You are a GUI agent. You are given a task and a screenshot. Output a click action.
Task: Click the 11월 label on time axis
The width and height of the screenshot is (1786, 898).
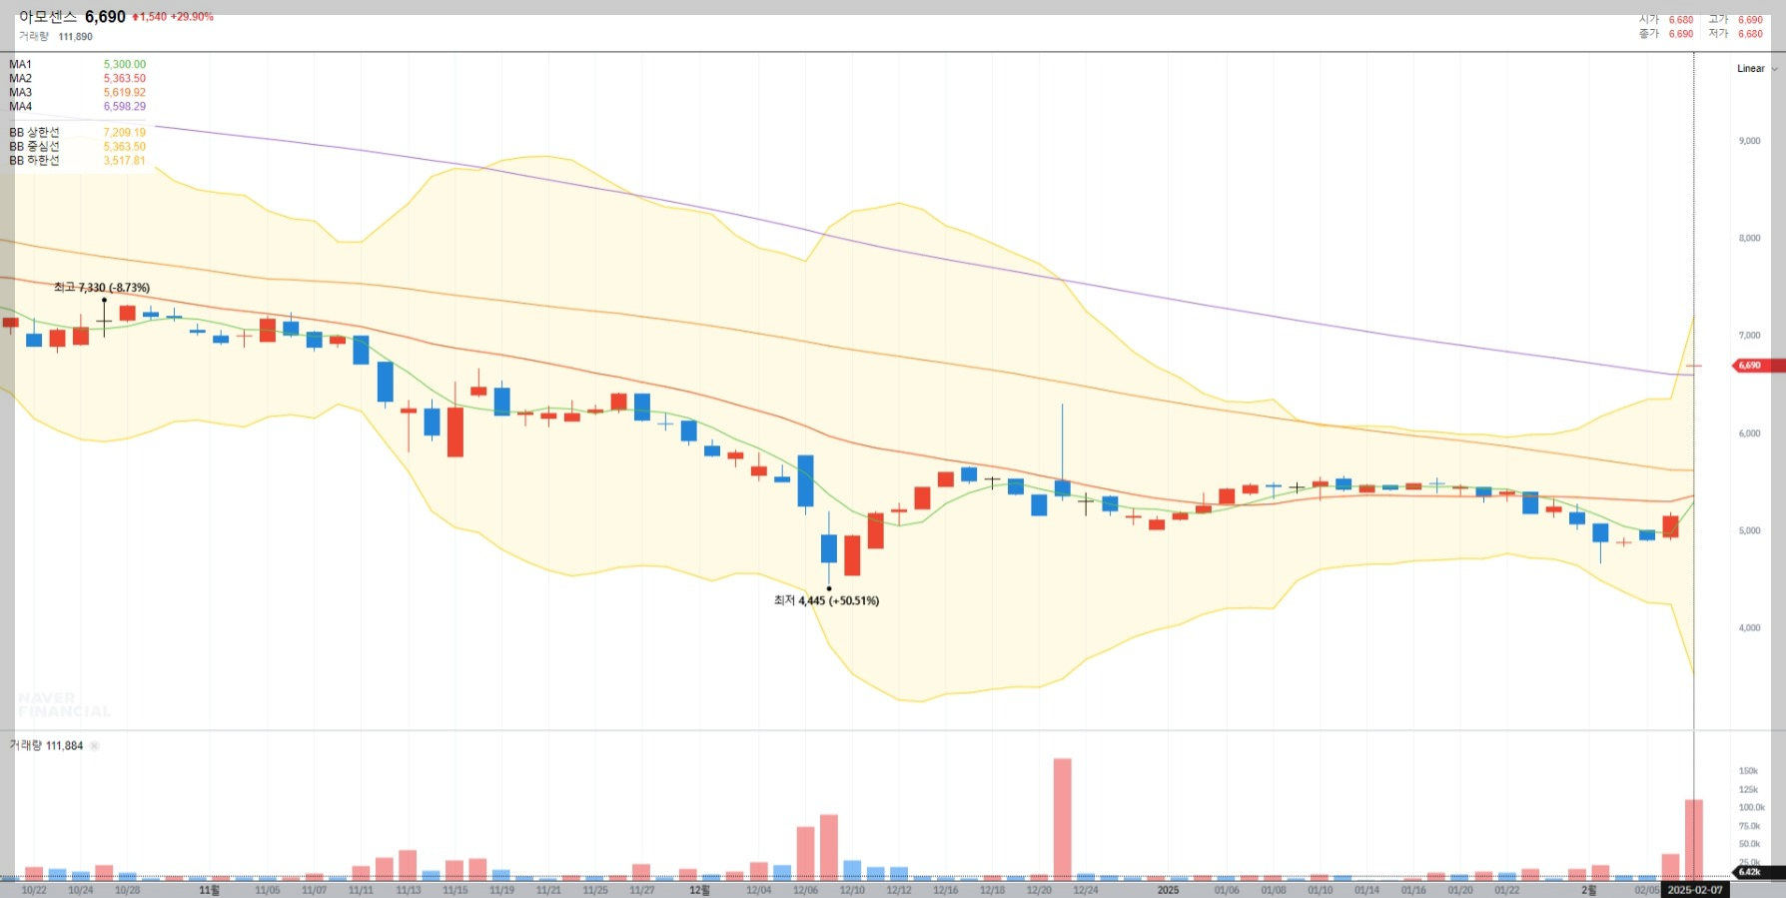[209, 890]
